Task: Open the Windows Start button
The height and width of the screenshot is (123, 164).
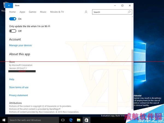Action: pos(4,120)
